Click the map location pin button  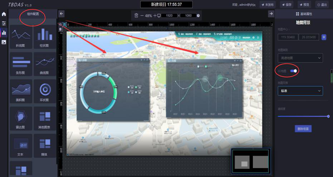tap(324, 37)
